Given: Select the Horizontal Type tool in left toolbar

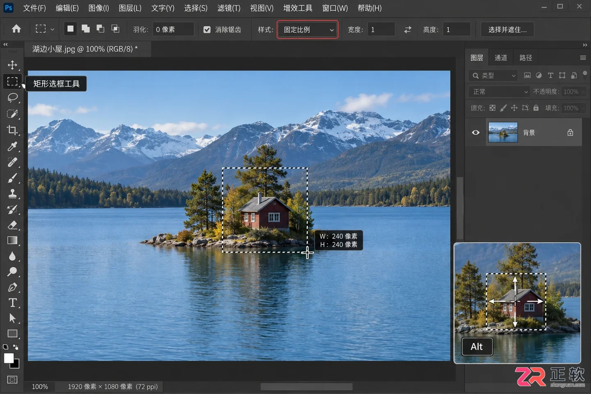Looking at the screenshot, I should pyautogui.click(x=12, y=302).
